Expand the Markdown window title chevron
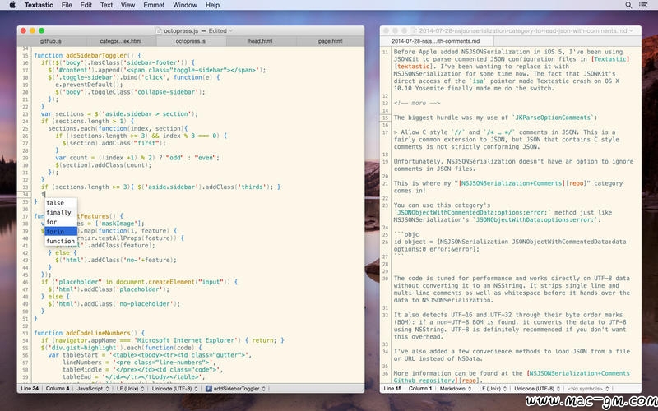This screenshot has width=658, height=411. 631,30
